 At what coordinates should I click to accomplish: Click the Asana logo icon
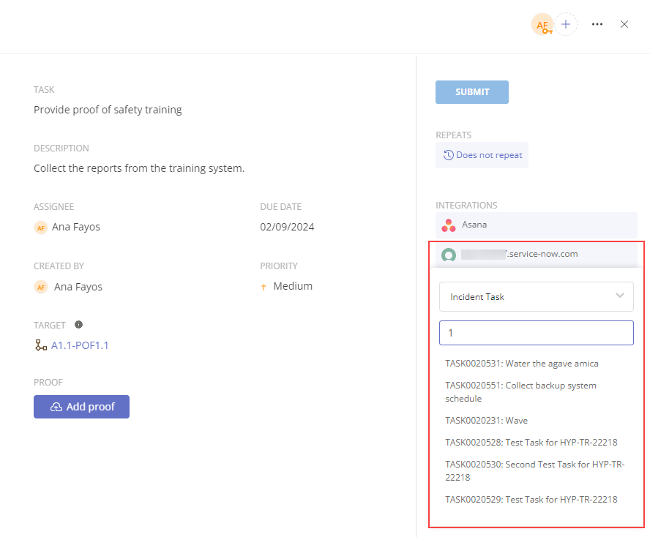tap(449, 225)
